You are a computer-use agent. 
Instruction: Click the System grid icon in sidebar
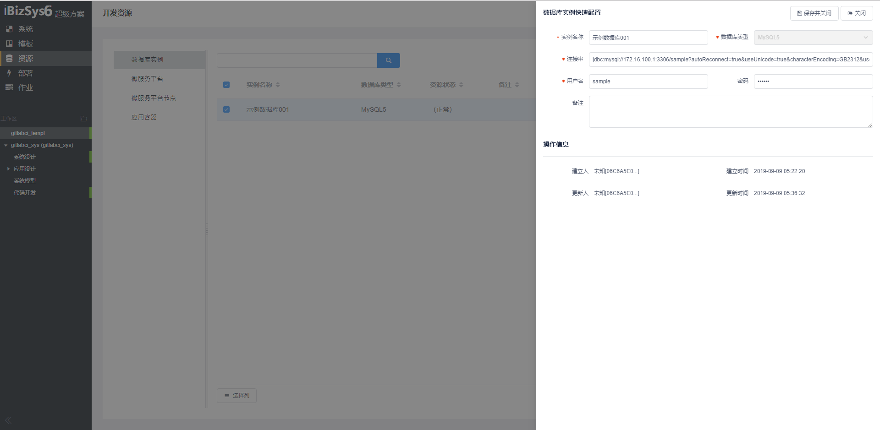tap(9, 29)
